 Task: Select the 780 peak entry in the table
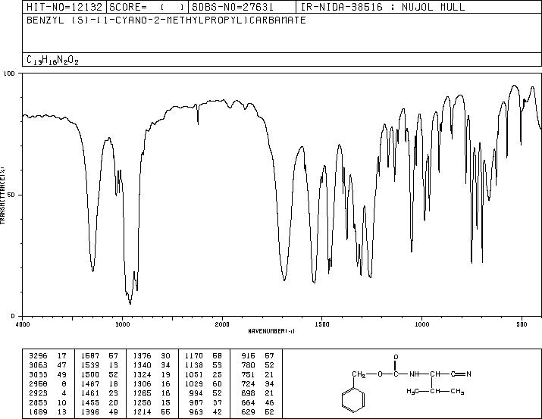point(258,365)
